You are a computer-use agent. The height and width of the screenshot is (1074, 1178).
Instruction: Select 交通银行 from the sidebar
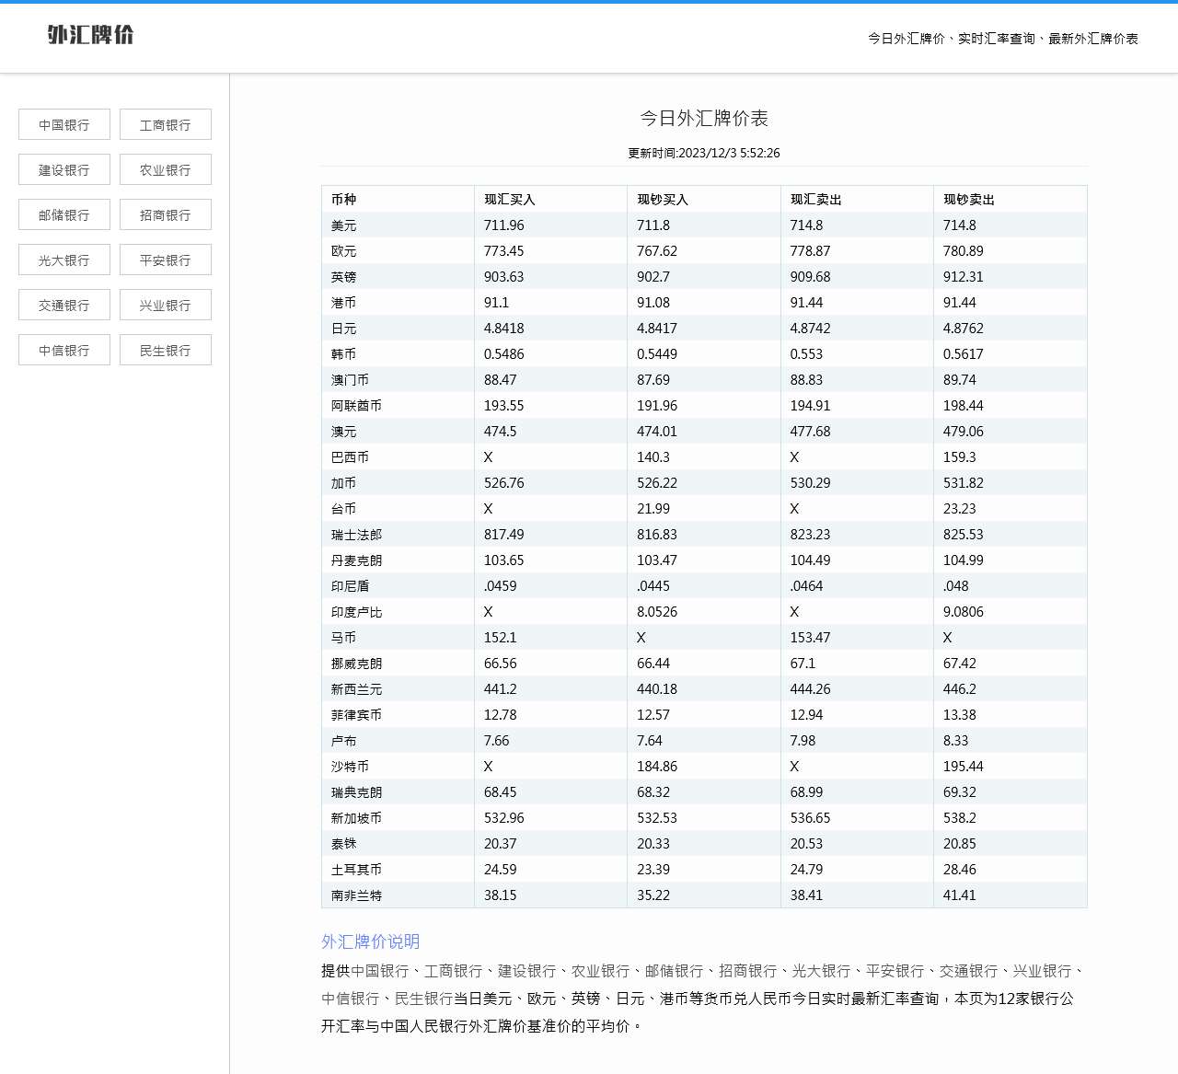pos(64,304)
